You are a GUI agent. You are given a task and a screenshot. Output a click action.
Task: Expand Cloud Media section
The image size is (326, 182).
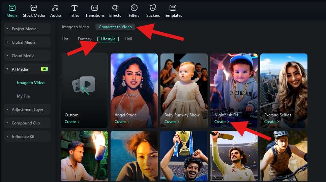coord(27,56)
